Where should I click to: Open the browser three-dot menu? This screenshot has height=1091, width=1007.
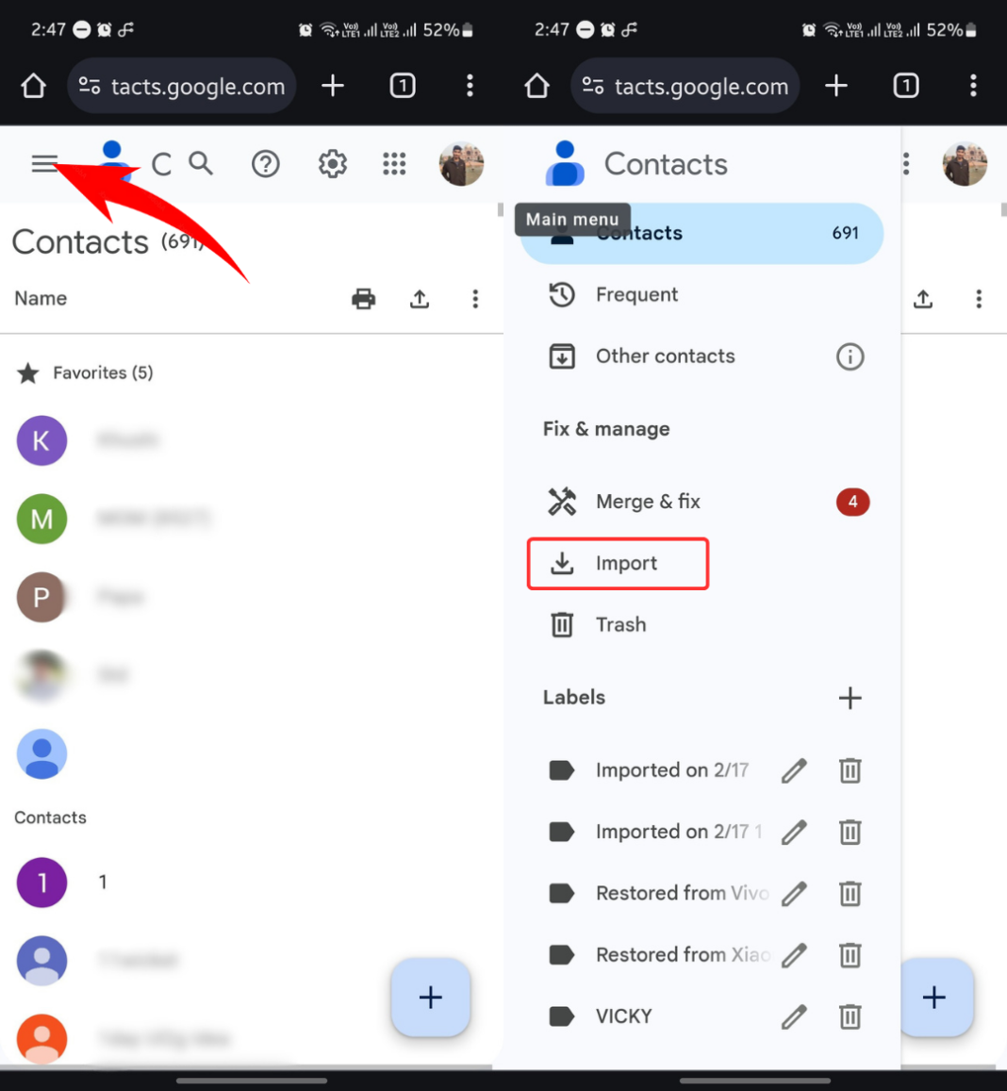click(x=470, y=86)
